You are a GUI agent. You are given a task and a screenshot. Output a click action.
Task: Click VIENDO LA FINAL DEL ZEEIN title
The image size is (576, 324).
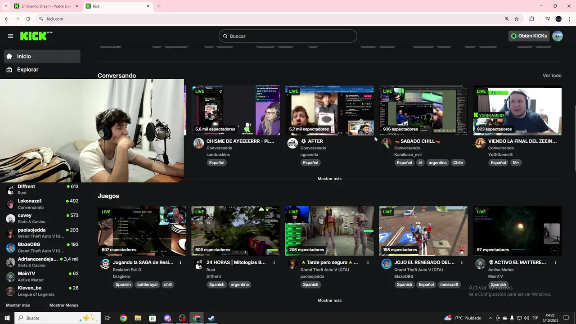(x=522, y=141)
